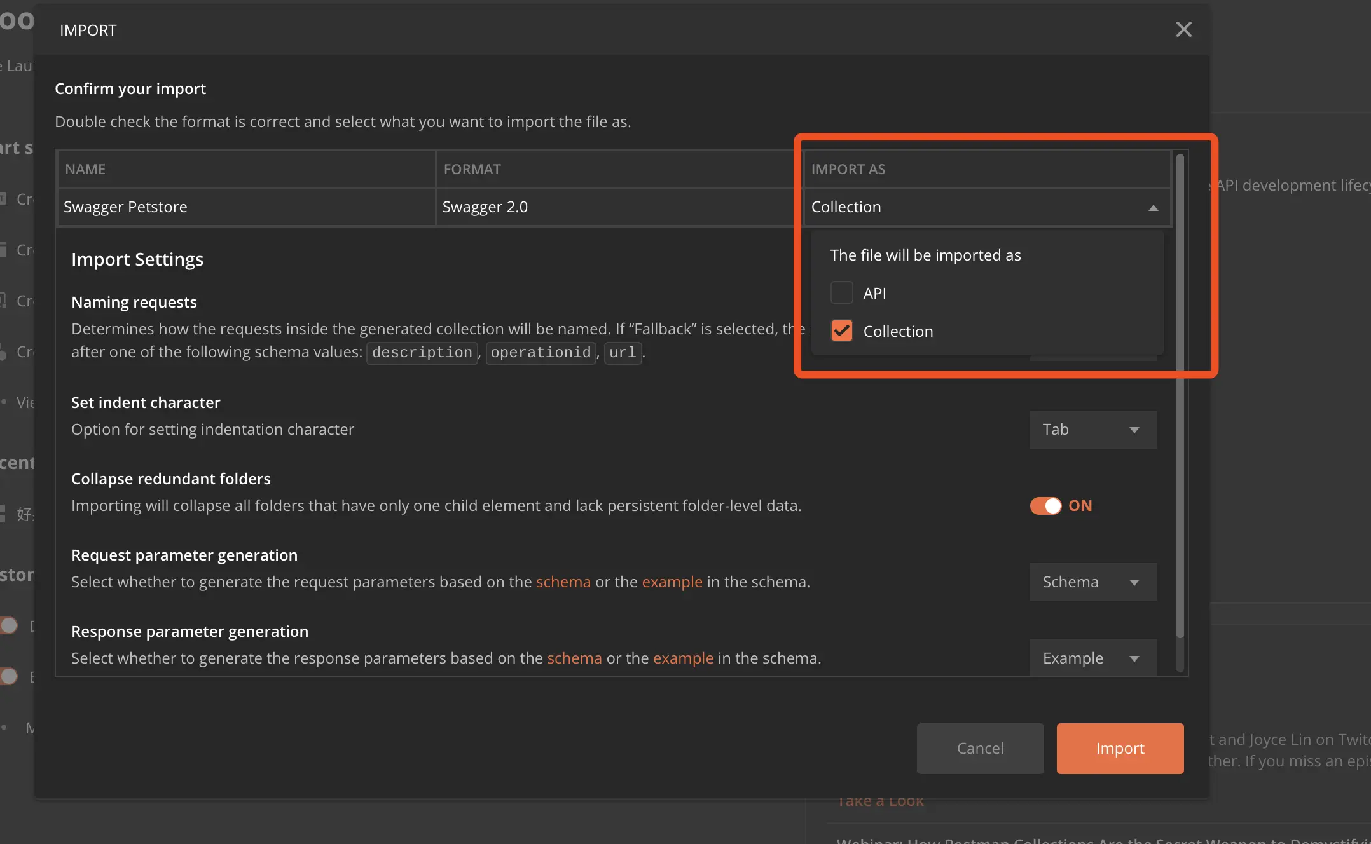Open the schema link under Request parameter generation
Viewport: 1371px width, 844px height.
[x=563, y=582]
